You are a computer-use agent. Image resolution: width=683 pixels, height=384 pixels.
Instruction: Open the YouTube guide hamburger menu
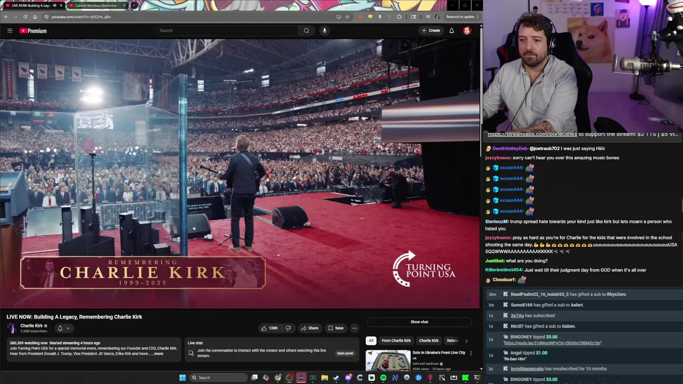pos(10,30)
